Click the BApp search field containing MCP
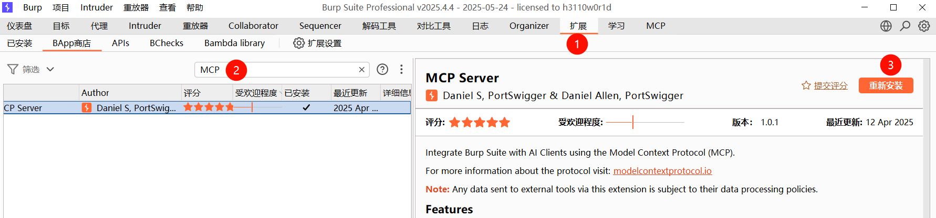 tap(282, 70)
